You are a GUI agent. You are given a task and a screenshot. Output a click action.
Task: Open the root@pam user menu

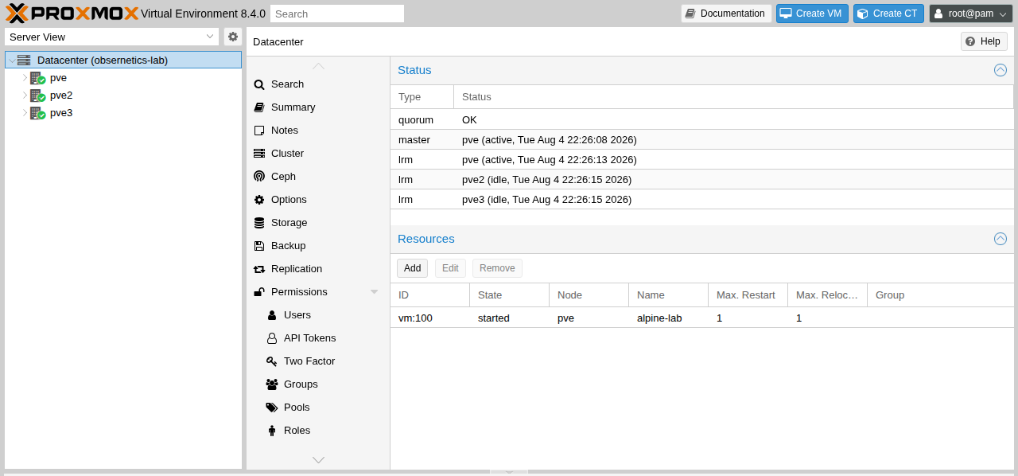point(970,14)
